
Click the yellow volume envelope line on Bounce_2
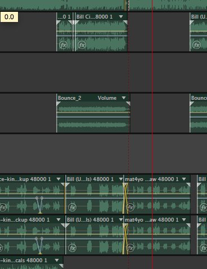pyautogui.click(x=93, y=112)
